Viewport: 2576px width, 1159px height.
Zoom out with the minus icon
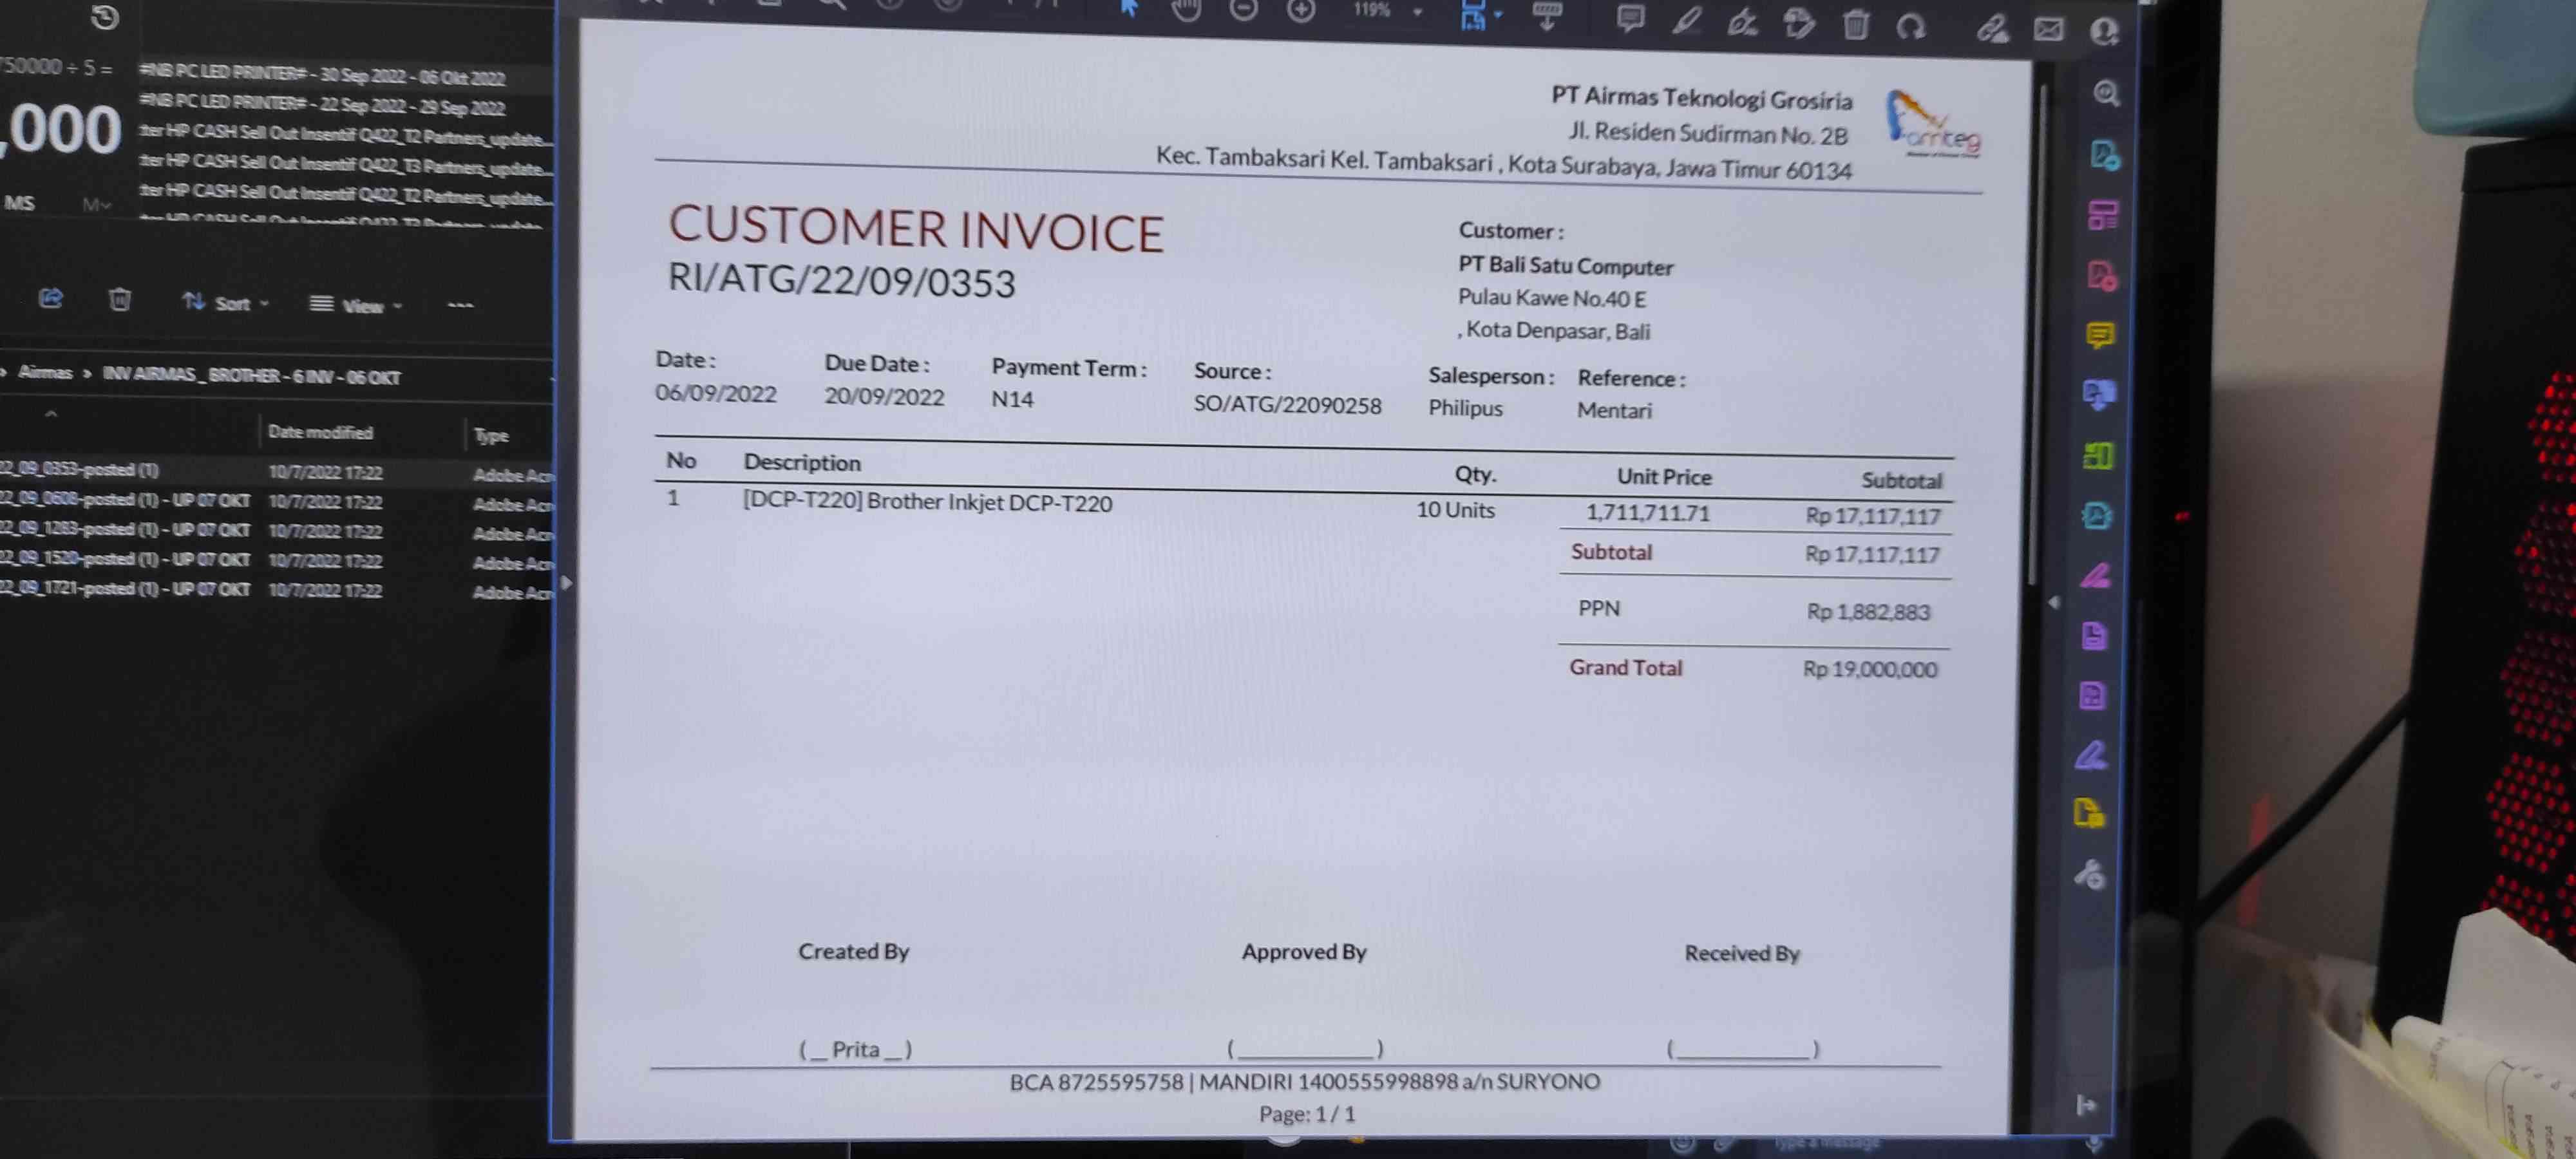1243,10
